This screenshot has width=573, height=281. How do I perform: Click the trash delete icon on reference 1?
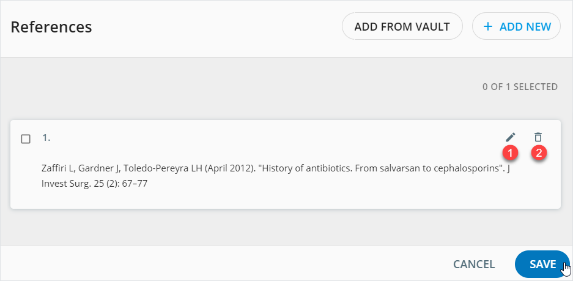tap(538, 138)
